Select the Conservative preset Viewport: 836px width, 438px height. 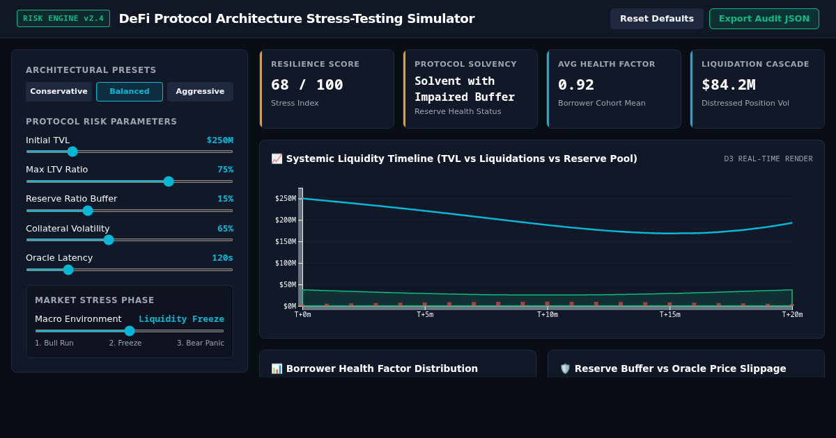tap(59, 92)
